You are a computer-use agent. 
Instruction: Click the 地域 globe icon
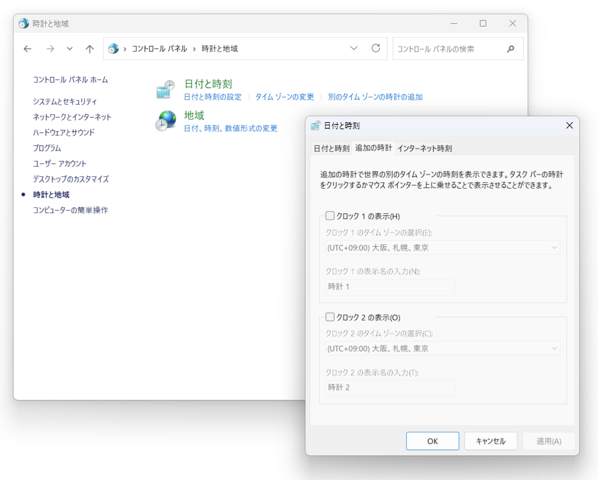tap(166, 121)
